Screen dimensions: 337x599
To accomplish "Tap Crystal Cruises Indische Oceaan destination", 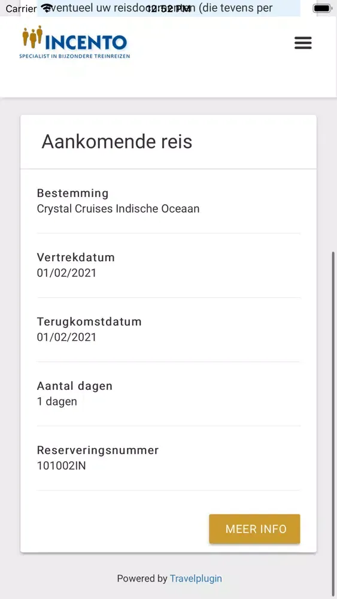I will pyautogui.click(x=118, y=209).
